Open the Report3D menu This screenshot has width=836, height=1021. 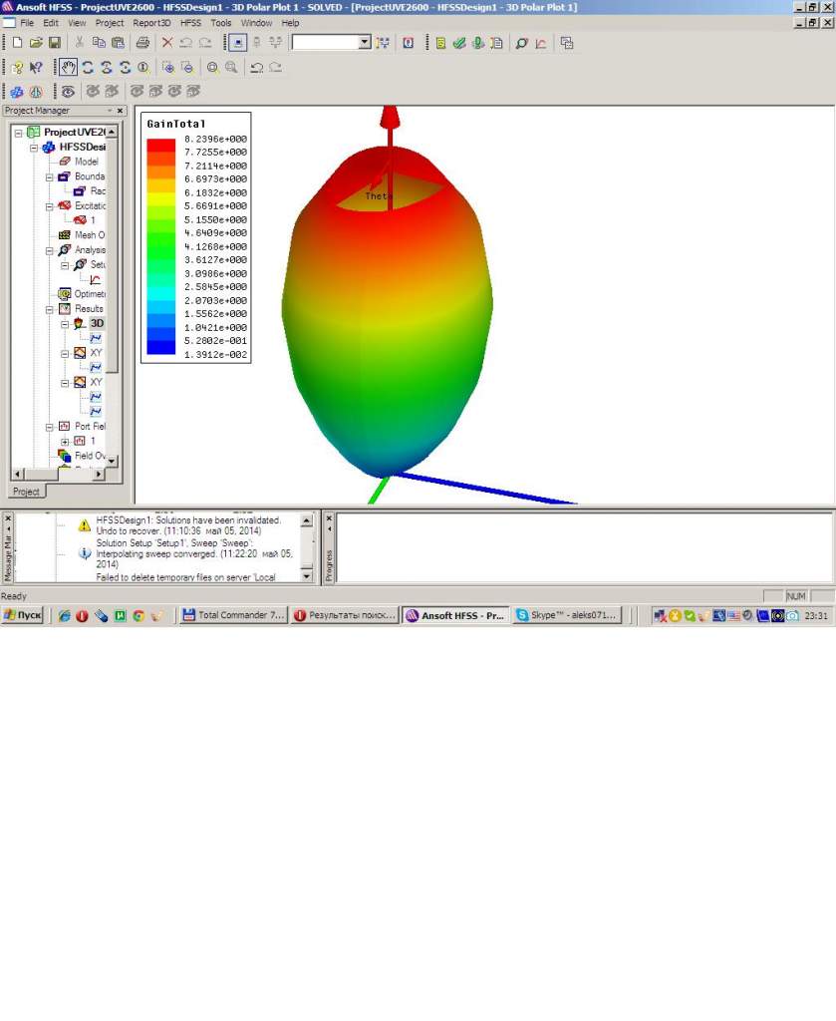[151, 23]
